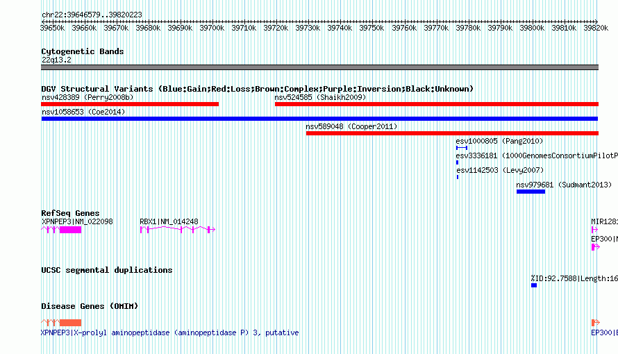Screen dimensions: 618x354
Task: Select the nsv524585 (Shaikh2009) red variant bar
Action: 436,104
